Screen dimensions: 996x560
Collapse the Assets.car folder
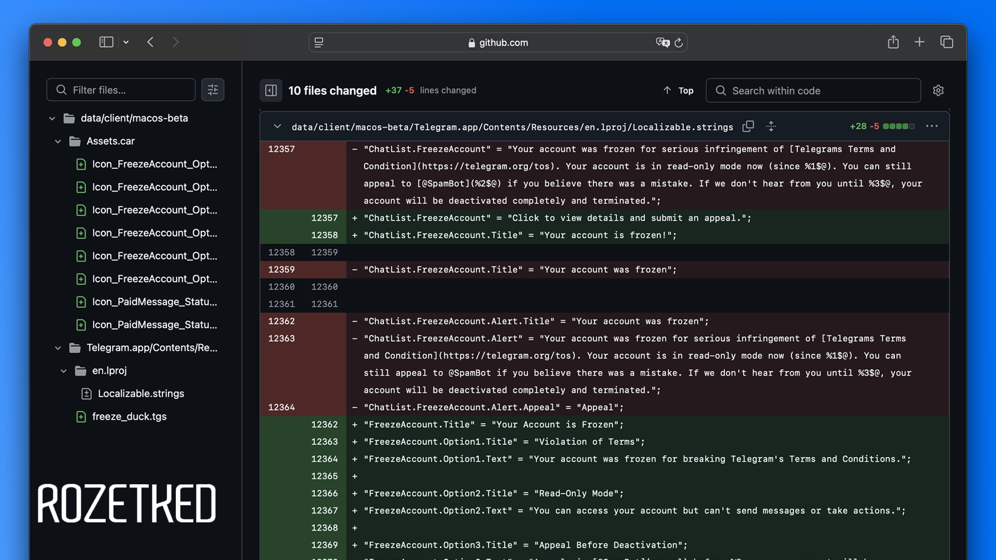click(x=58, y=141)
